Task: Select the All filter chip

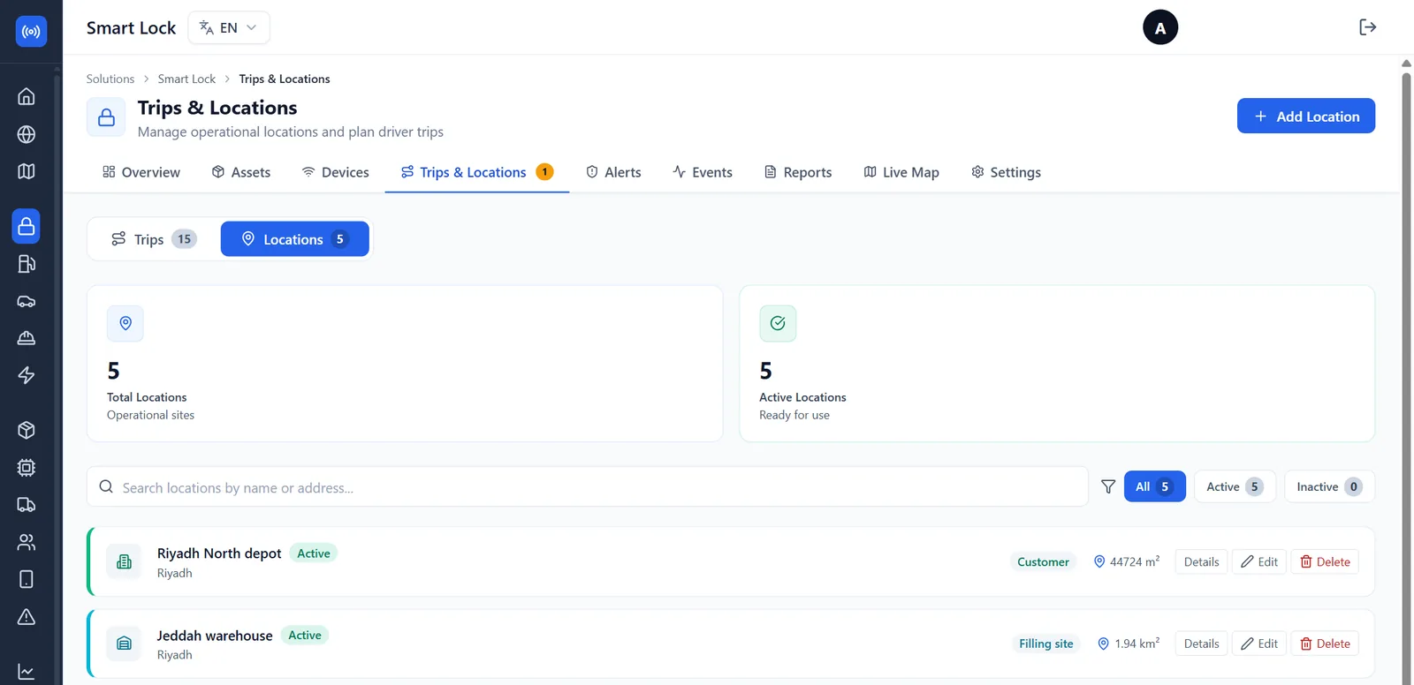Action: tap(1155, 486)
